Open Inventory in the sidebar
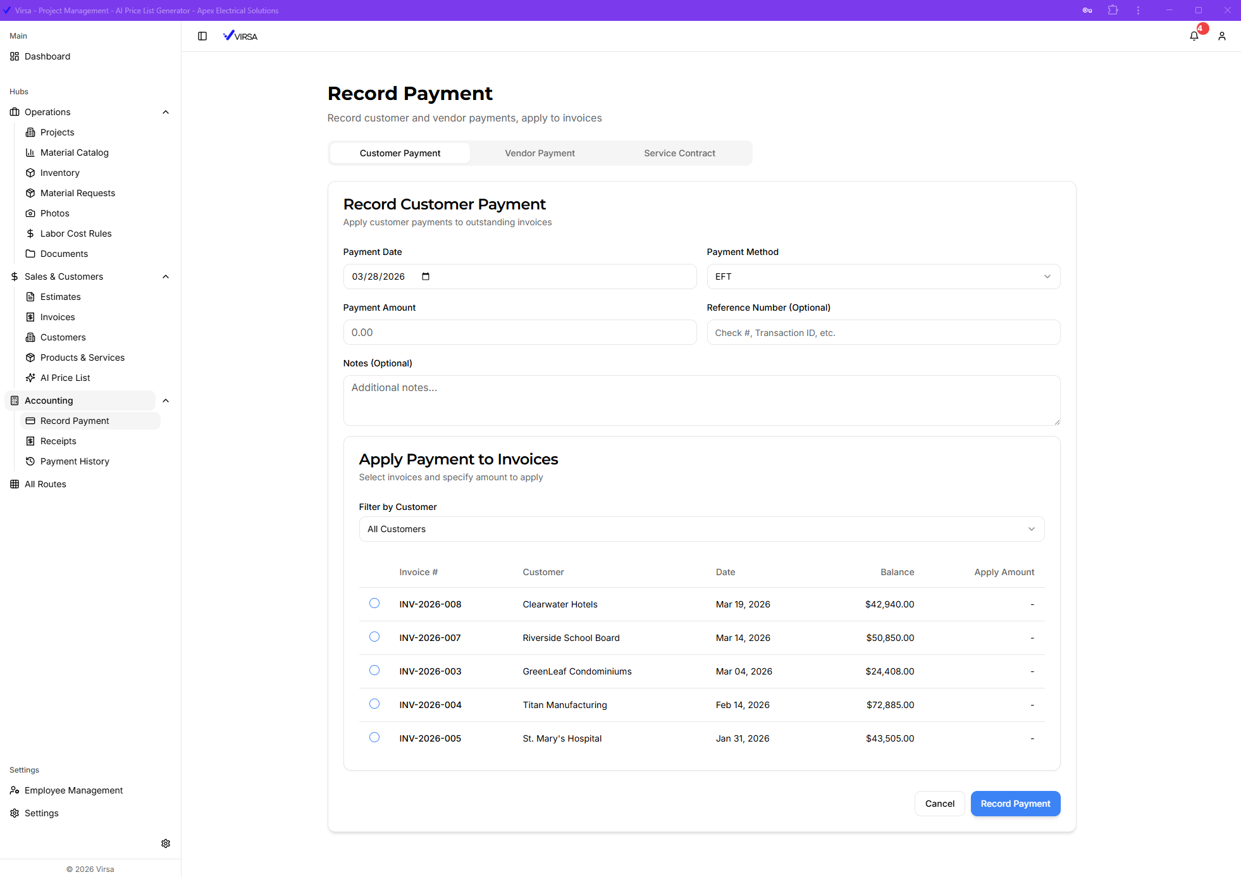1241x877 pixels. [59, 173]
